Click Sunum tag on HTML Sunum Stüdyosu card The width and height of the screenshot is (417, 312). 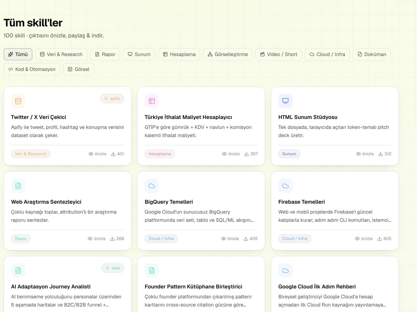(289, 154)
